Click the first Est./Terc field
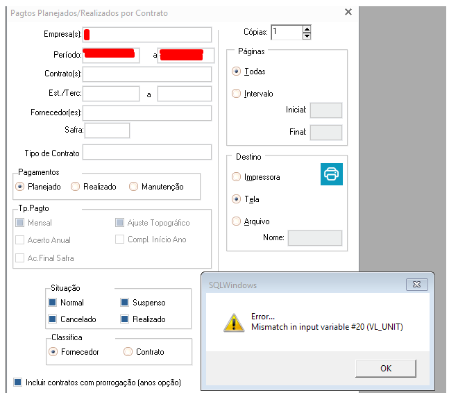The height and width of the screenshot is (395, 449). pos(111,94)
